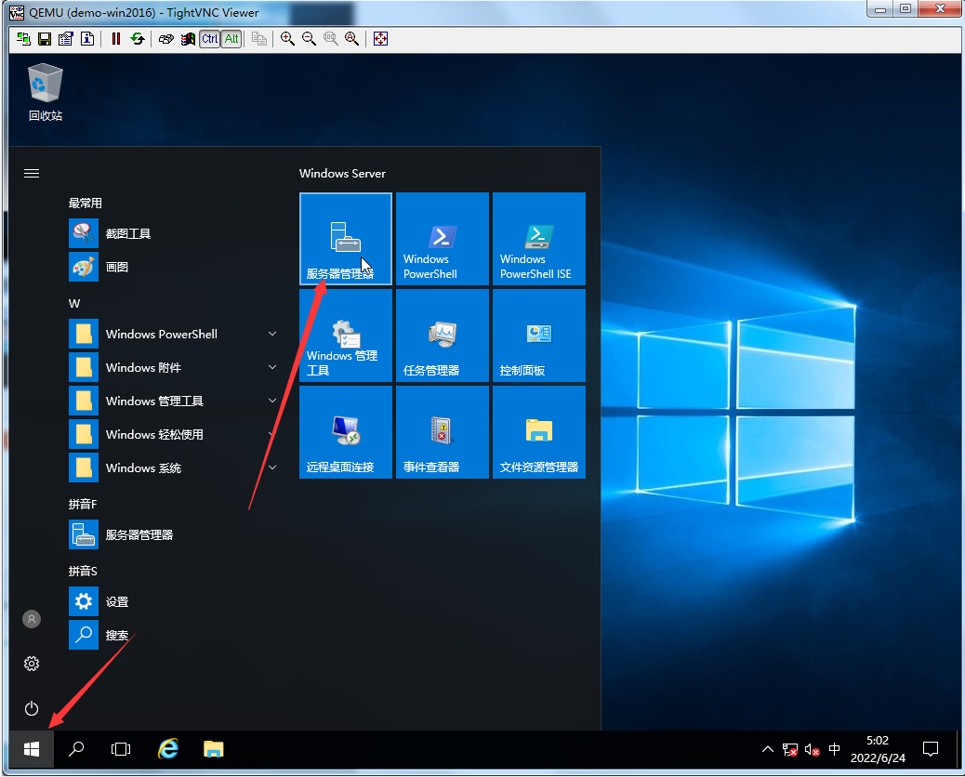Open the 任务管理器 Task Manager tile
965x777 pixels.
coord(442,336)
